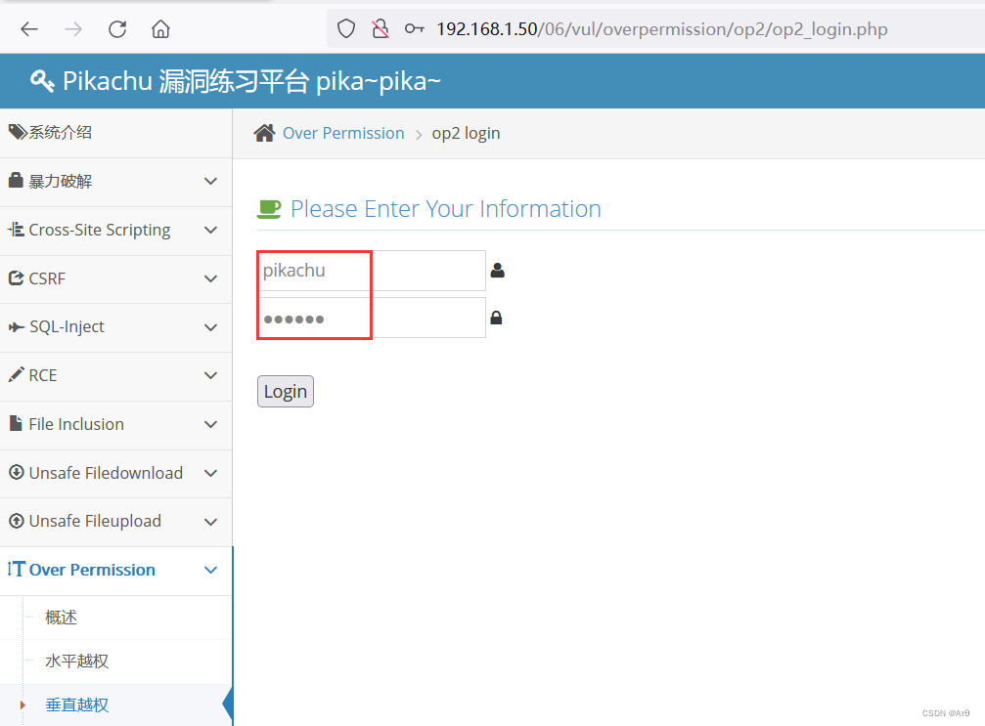
Task: Open the 概述 submenu item
Action: click(61, 618)
